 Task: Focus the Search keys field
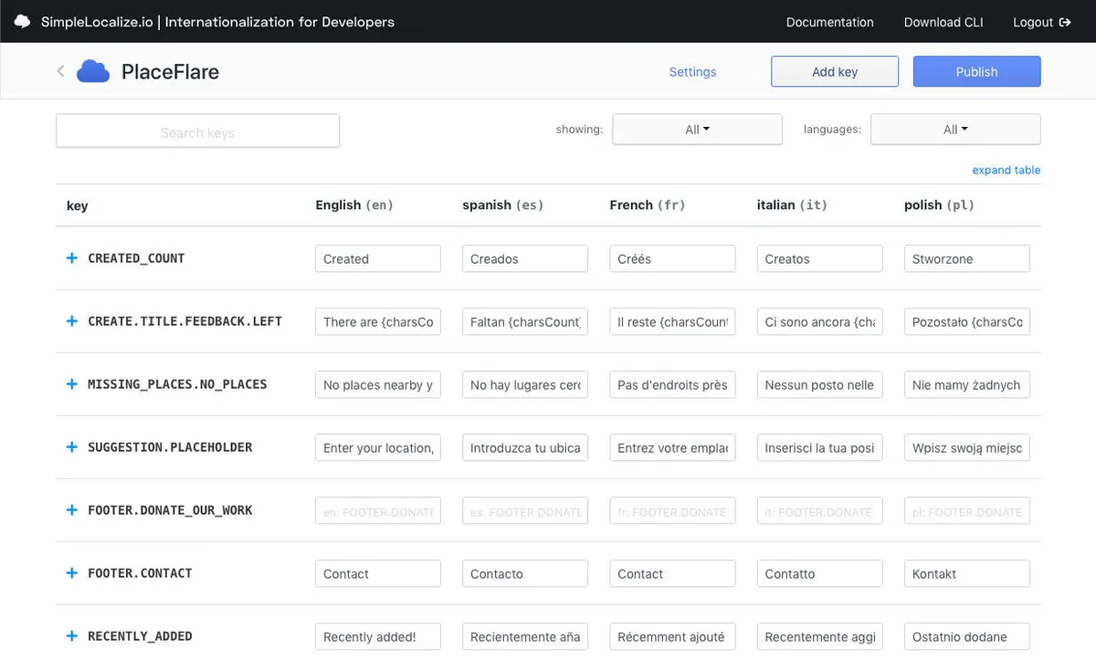(197, 132)
